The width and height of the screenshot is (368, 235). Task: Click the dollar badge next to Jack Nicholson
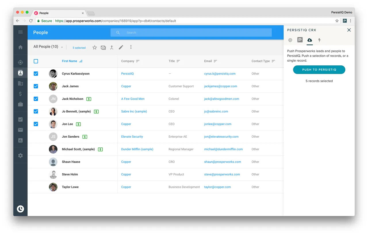[x=89, y=99]
